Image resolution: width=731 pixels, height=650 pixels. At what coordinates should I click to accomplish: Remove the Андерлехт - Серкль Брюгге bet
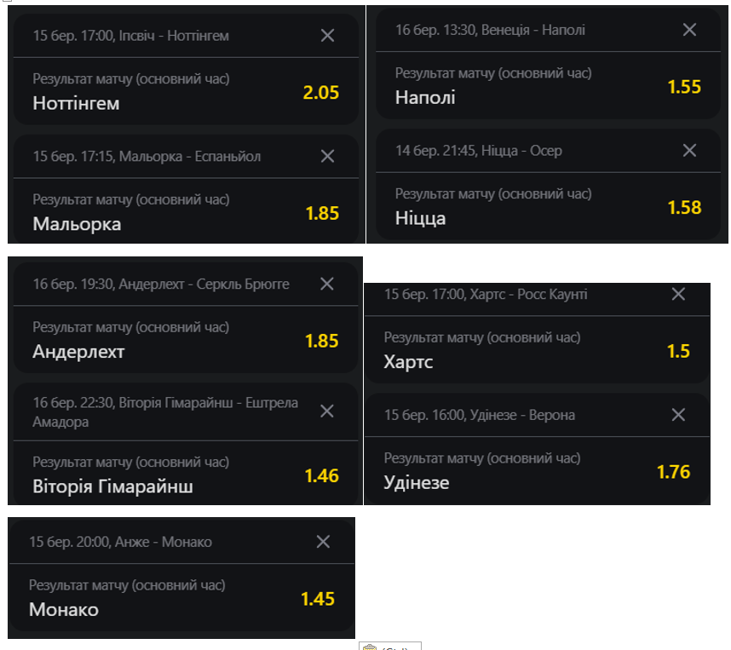click(x=326, y=284)
